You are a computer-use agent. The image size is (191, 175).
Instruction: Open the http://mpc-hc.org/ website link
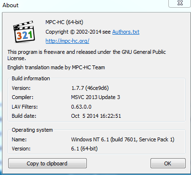point(68,41)
